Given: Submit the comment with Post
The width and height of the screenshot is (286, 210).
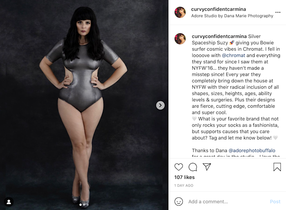Looking at the screenshot, I should point(275,201).
